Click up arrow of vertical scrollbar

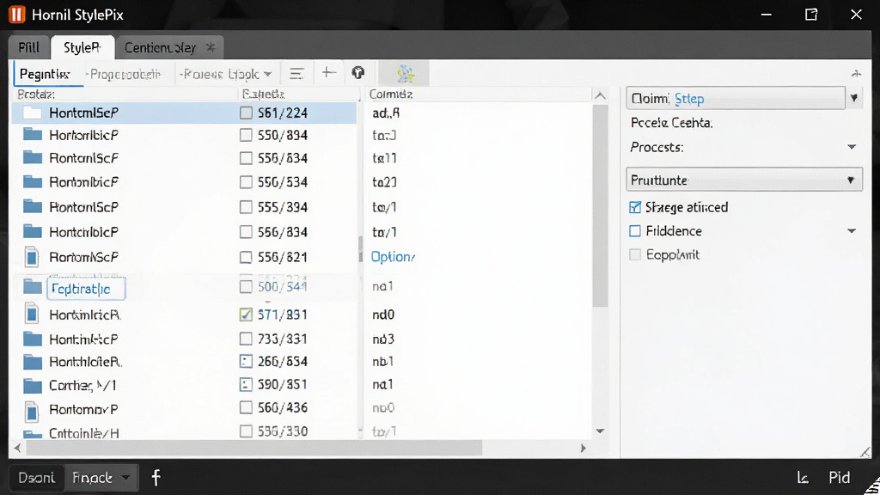pyautogui.click(x=600, y=95)
